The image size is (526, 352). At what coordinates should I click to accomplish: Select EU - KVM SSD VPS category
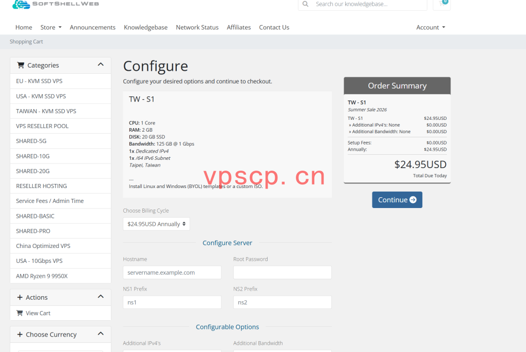click(x=61, y=81)
